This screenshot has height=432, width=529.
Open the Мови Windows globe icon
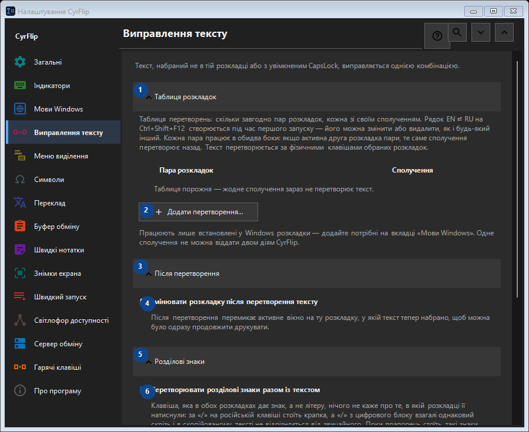20,109
